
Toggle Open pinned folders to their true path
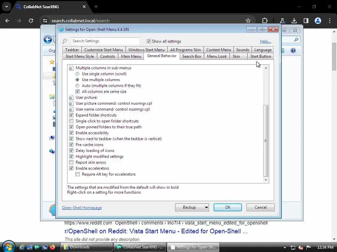click(x=71, y=127)
